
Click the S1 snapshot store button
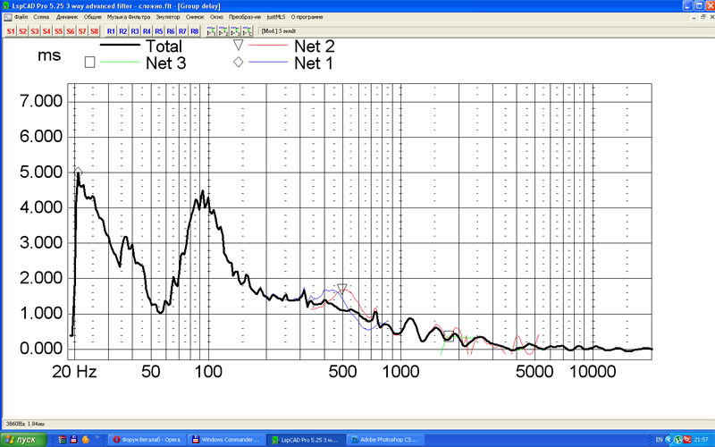[11, 31]
